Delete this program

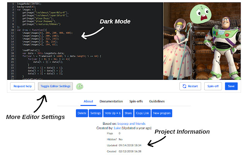tap(81, 113)
